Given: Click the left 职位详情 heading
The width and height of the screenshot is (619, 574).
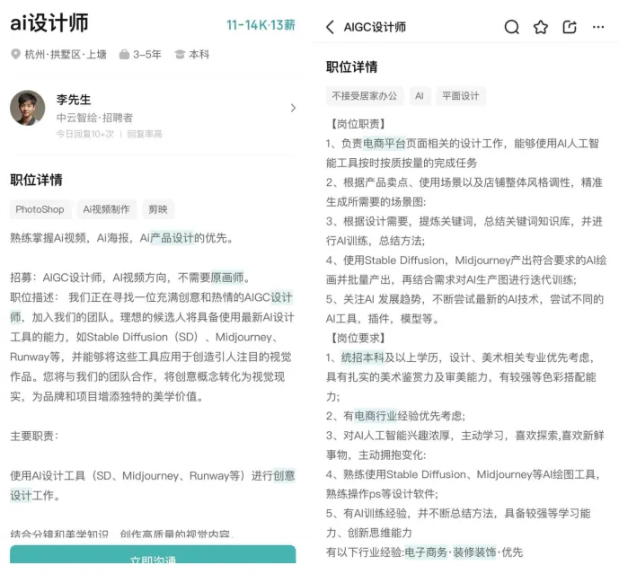Looking at the screenshot, I should coord(36,180).
